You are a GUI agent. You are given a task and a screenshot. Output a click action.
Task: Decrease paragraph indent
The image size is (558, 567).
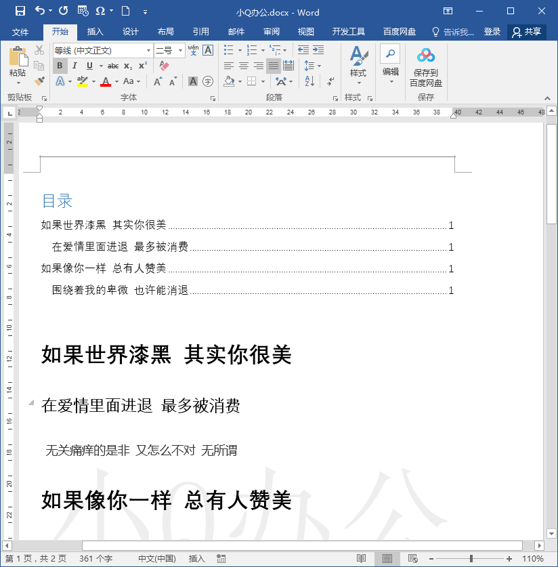pyautogui.click(x=303, y=50)
